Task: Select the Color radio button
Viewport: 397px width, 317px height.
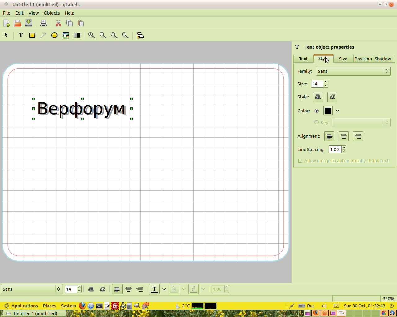Action: pyautogui.click(x=316, y=111)
